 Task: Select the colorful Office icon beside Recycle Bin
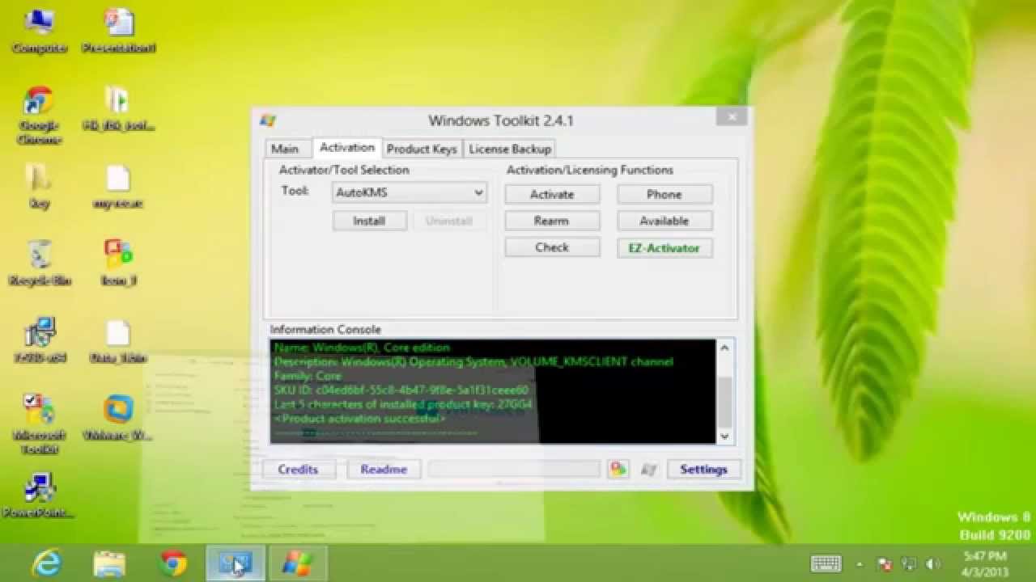118,263
